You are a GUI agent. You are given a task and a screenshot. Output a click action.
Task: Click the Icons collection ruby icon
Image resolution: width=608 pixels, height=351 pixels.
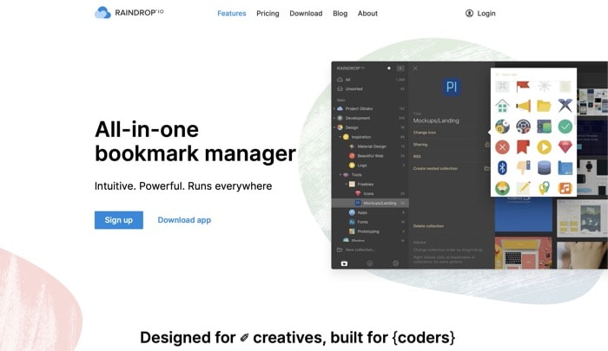click(358, 193)
